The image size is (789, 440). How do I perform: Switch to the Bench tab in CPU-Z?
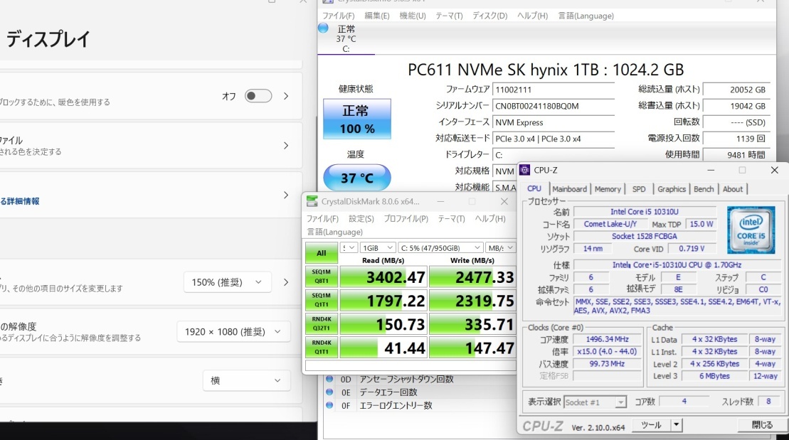coord(704,189)
